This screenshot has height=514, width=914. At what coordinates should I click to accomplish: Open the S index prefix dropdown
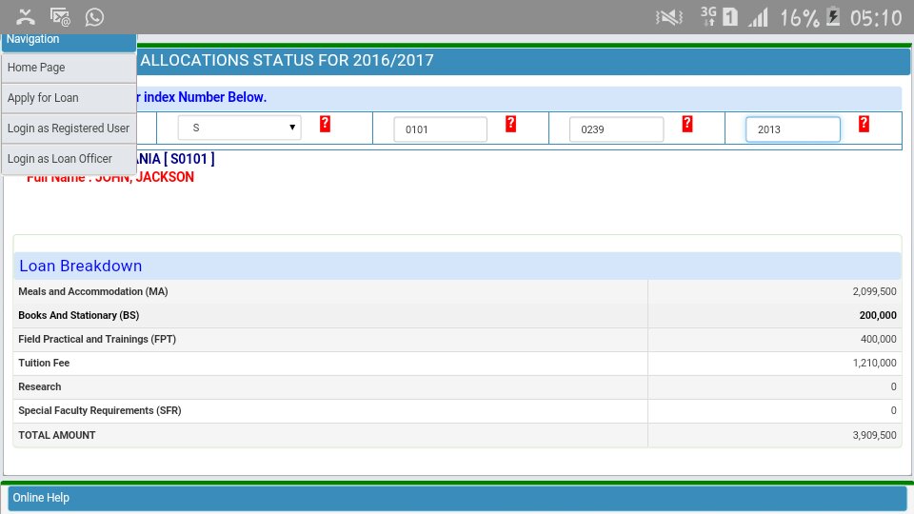[240, 128]
